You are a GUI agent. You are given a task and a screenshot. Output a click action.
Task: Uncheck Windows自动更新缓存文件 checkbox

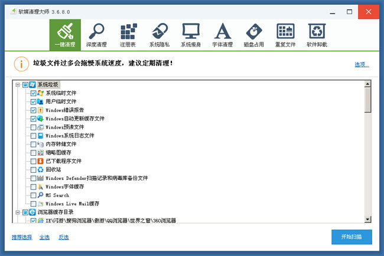[x=33, y=119]
